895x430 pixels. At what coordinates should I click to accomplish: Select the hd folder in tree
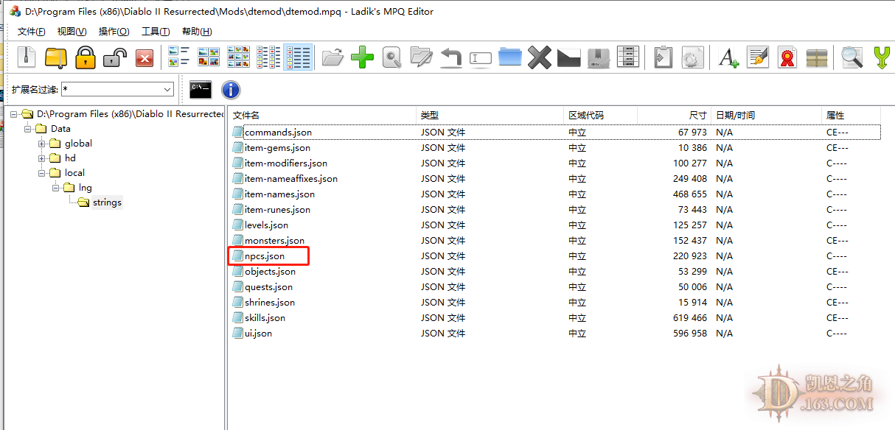click(x=70, y=158)
